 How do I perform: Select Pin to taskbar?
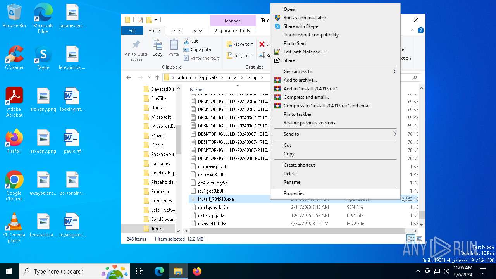[x=335, y=114]
